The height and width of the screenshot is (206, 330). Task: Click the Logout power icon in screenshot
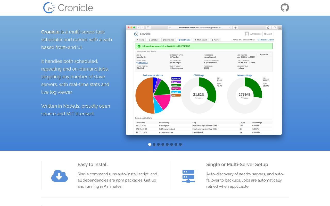265,34
